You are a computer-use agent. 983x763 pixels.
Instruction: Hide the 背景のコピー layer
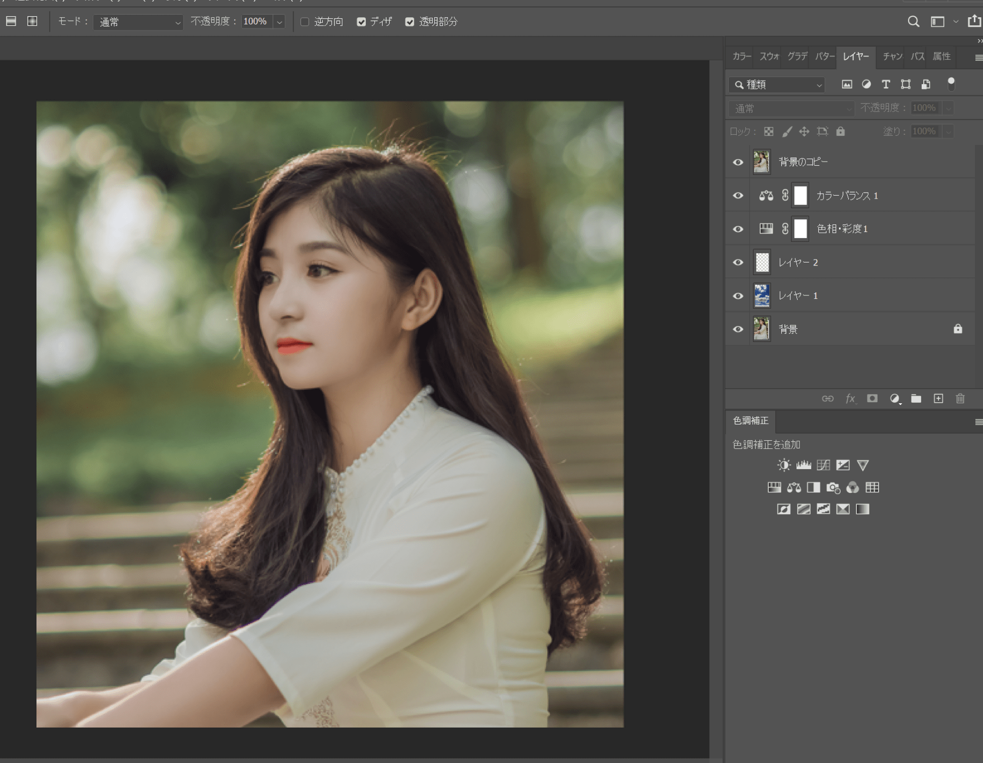(x=738, y=162)
